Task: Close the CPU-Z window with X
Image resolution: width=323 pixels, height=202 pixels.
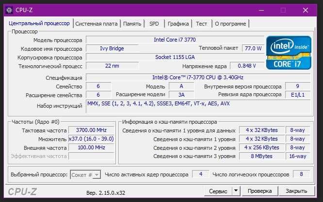Action: click(x=306, y=10)
